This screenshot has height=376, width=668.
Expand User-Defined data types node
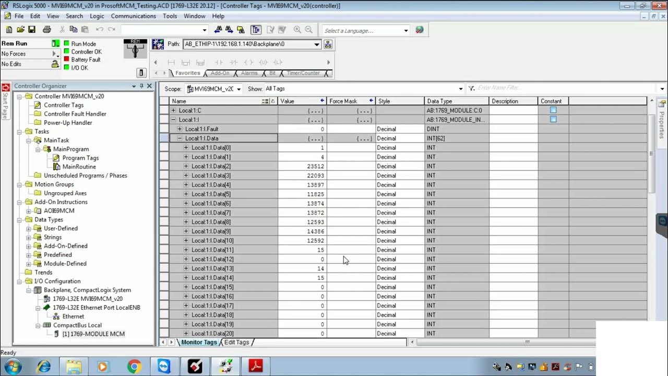[x=29, y=229]
